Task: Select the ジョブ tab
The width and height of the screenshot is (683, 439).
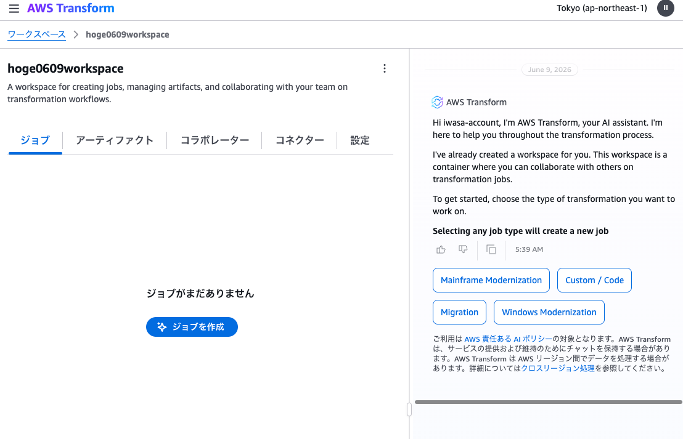Action: point(35,140)
